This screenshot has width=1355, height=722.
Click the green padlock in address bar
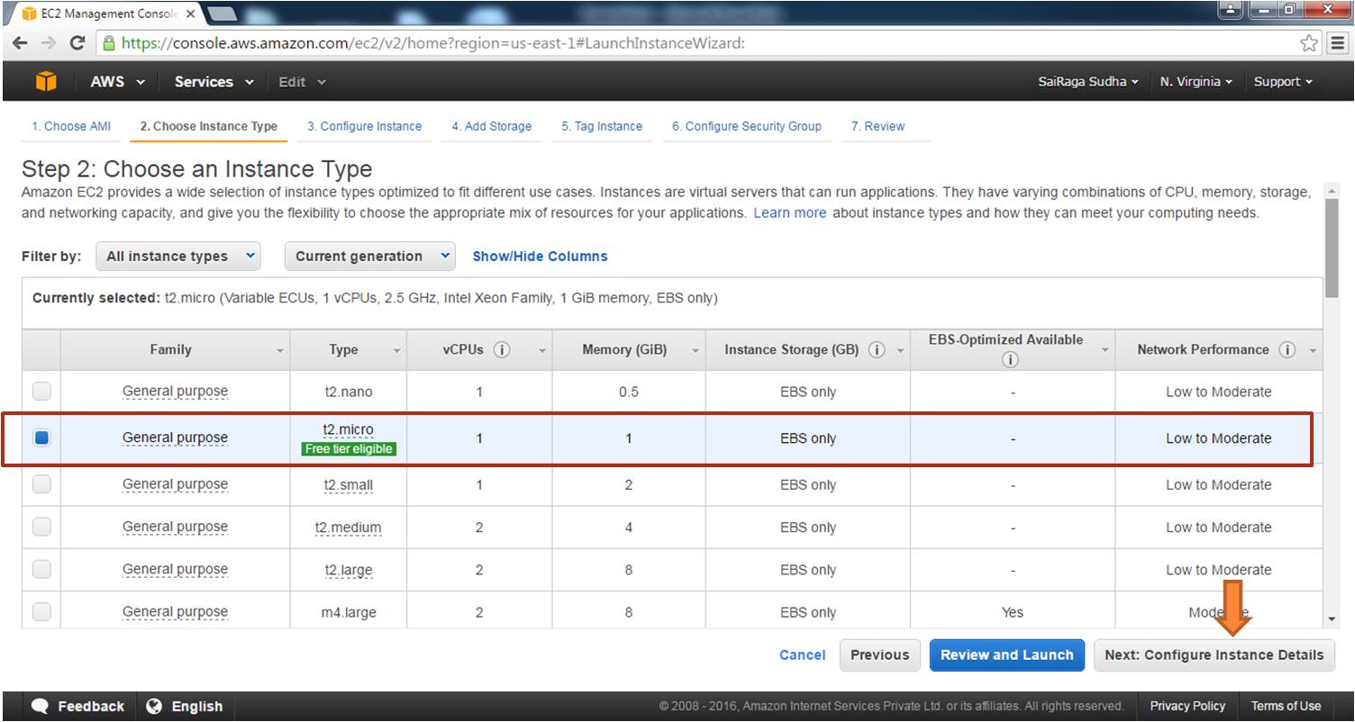pyautogui.click(x=109, y=43)
